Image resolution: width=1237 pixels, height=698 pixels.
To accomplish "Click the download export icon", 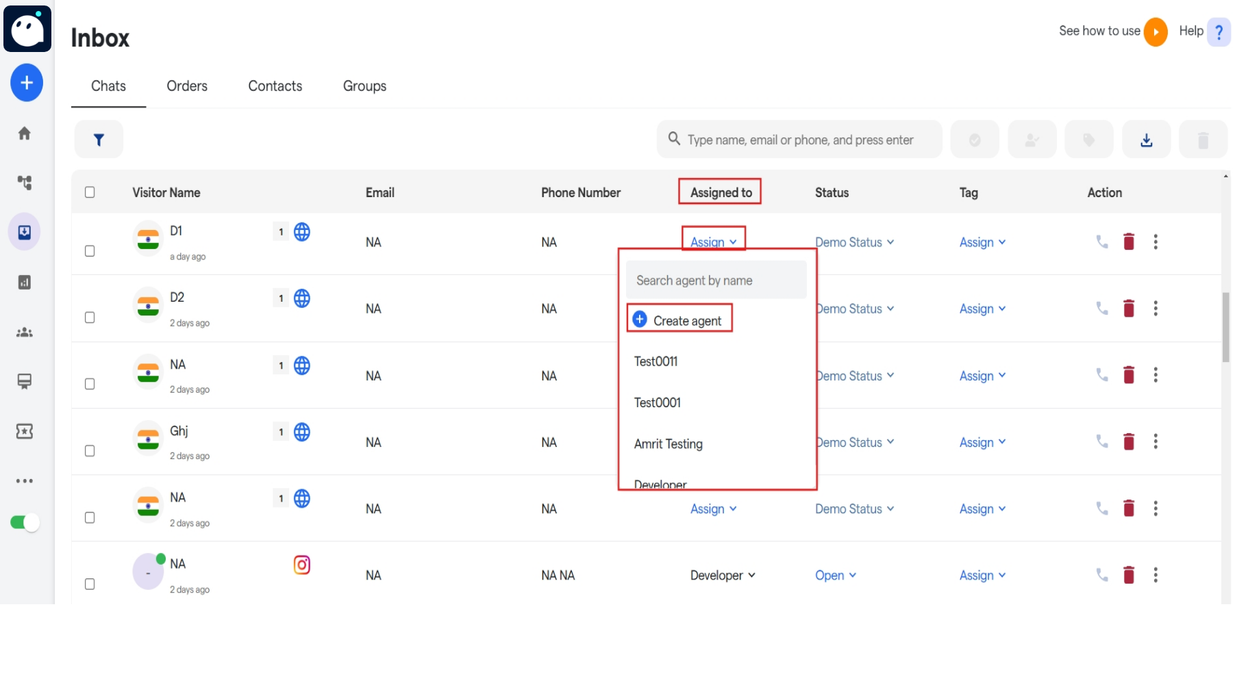I will point(1146,140).
